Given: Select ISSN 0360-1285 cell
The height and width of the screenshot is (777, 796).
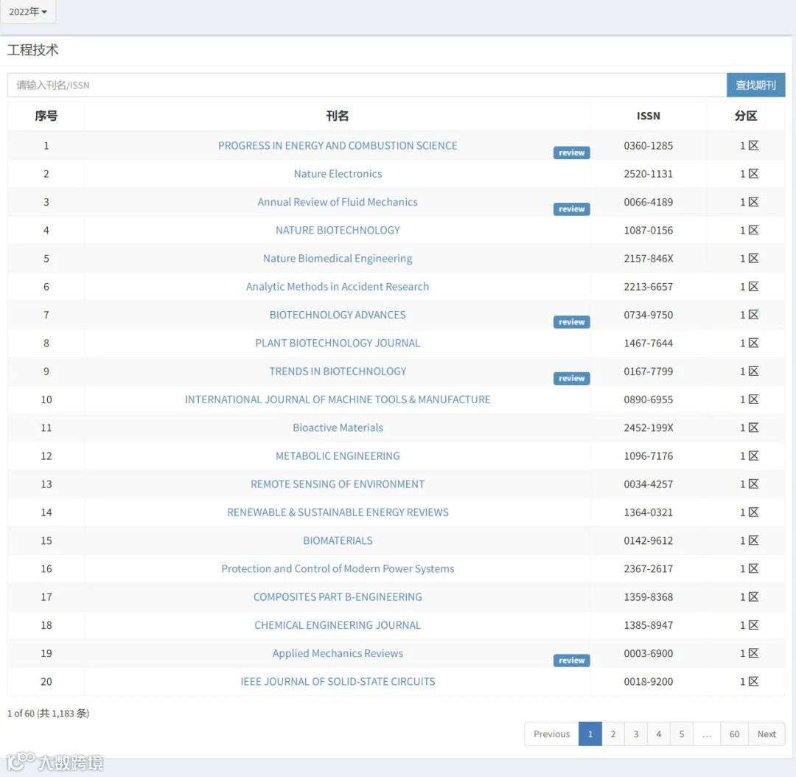Looking at the screenshot, I should [x=649, y=146].
